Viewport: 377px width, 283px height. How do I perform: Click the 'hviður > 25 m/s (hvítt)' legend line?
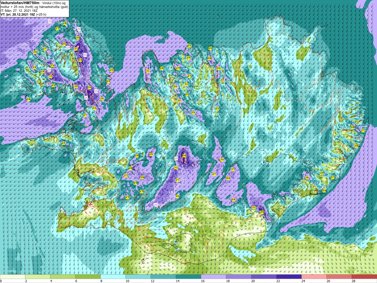pos(17,7)
